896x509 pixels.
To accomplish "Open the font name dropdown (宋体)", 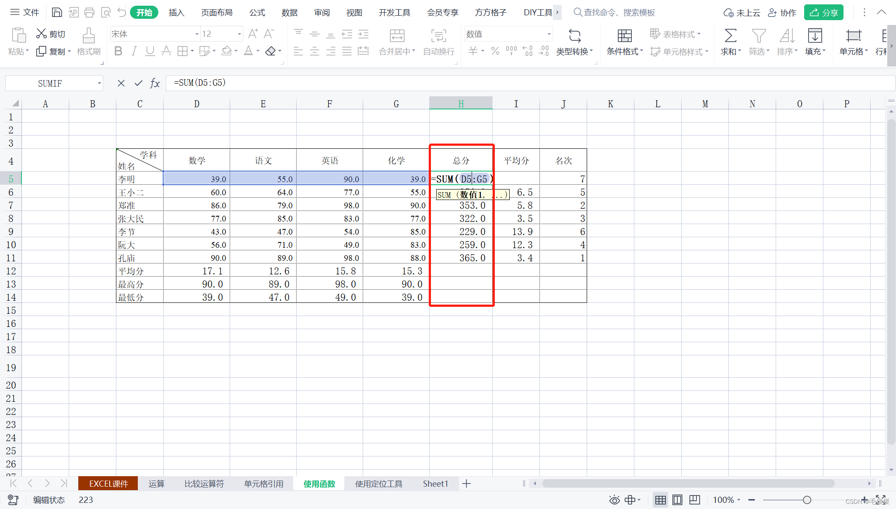I will [x=197, y=34].
